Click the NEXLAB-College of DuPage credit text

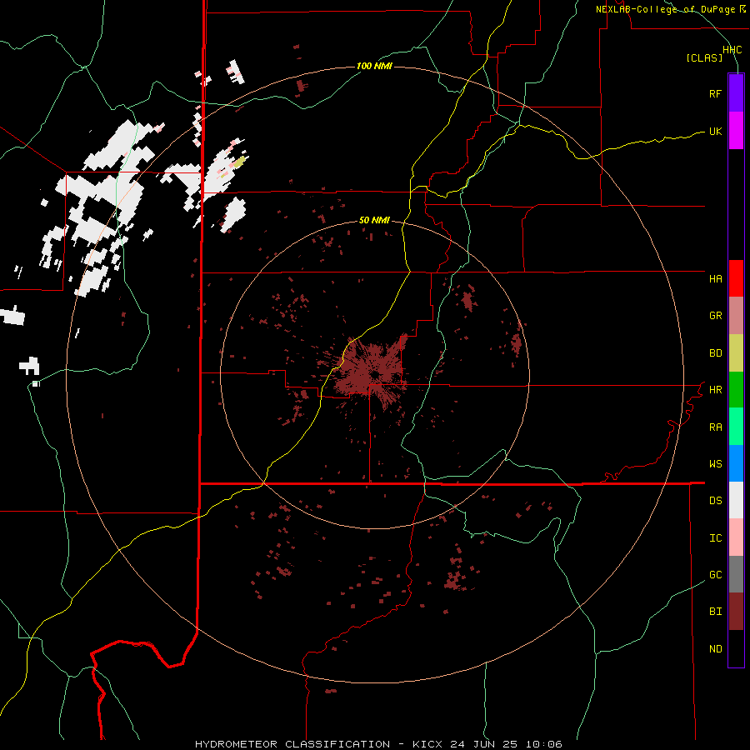(665, 9)
